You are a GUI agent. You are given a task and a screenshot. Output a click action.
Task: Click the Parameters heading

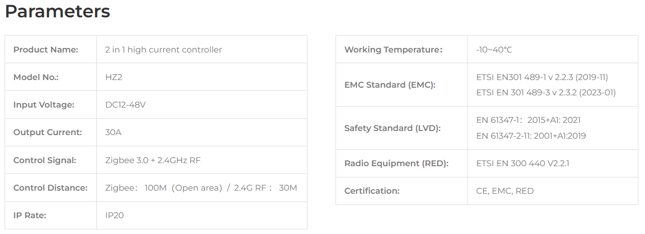[57, 11]
